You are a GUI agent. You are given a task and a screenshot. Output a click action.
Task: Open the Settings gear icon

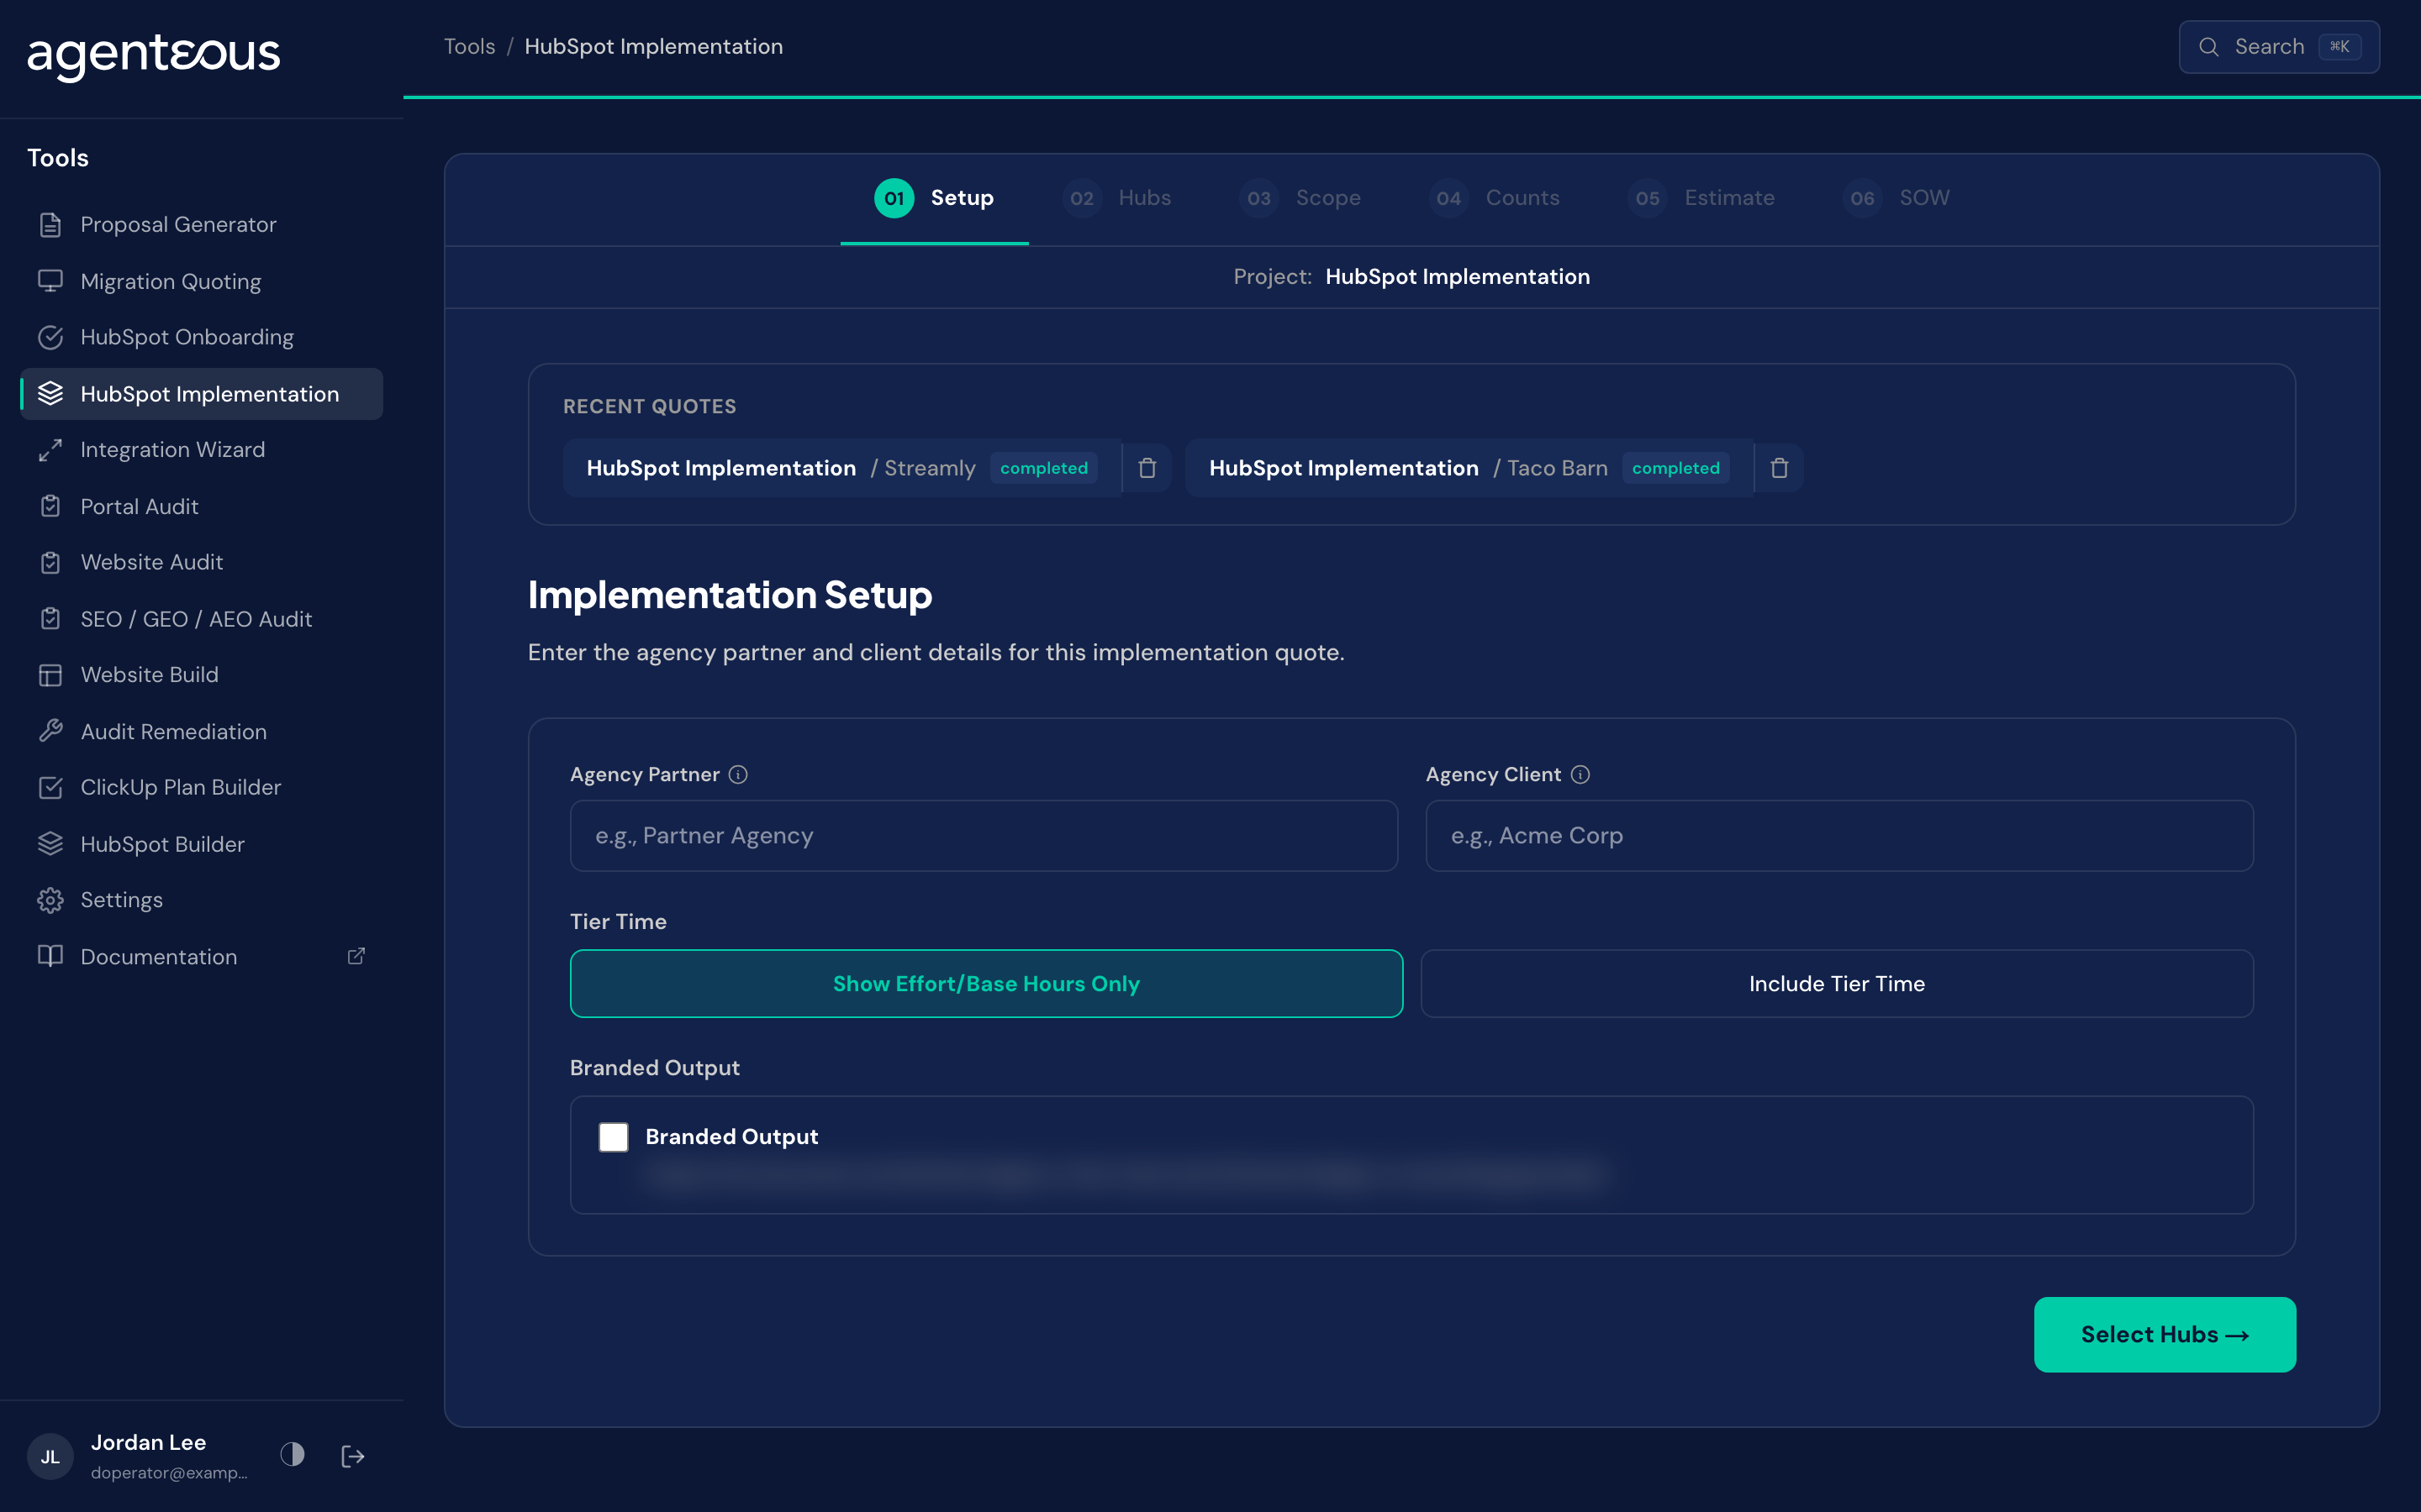[50, 900]
